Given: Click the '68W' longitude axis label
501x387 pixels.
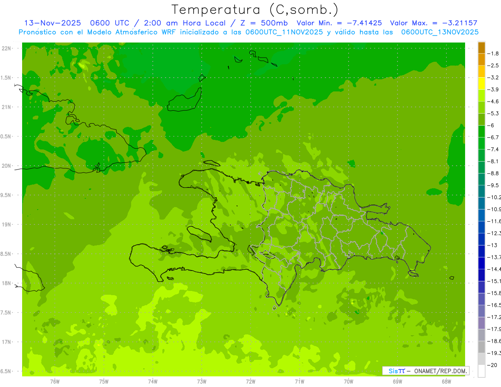Looking at the screenshot, I should 446,382.
